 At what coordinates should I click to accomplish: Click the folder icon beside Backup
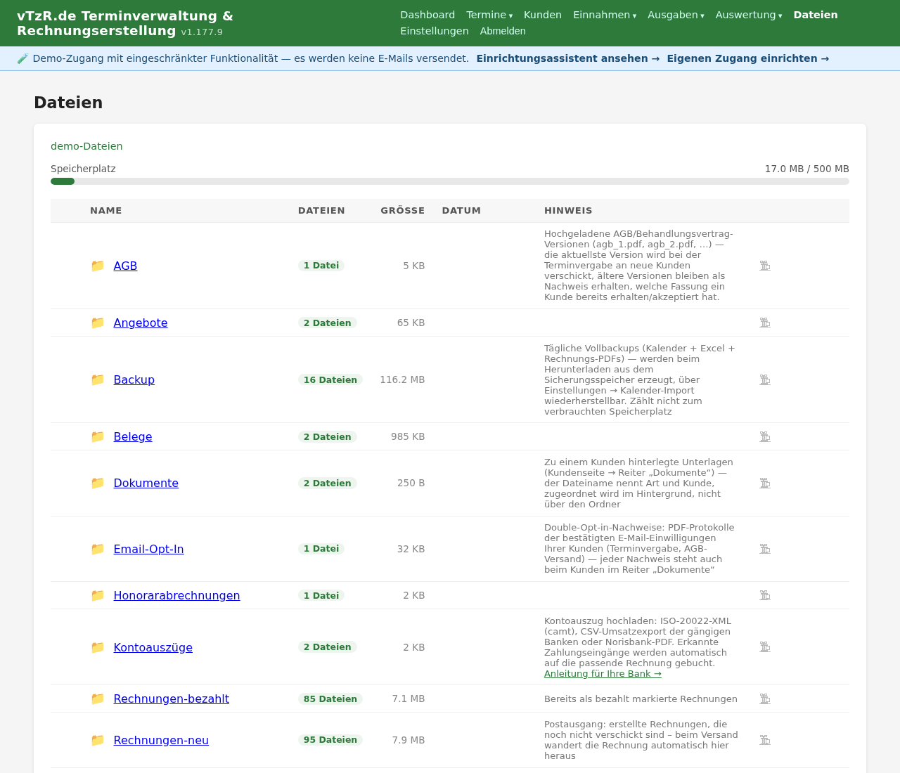coord(98,379)
